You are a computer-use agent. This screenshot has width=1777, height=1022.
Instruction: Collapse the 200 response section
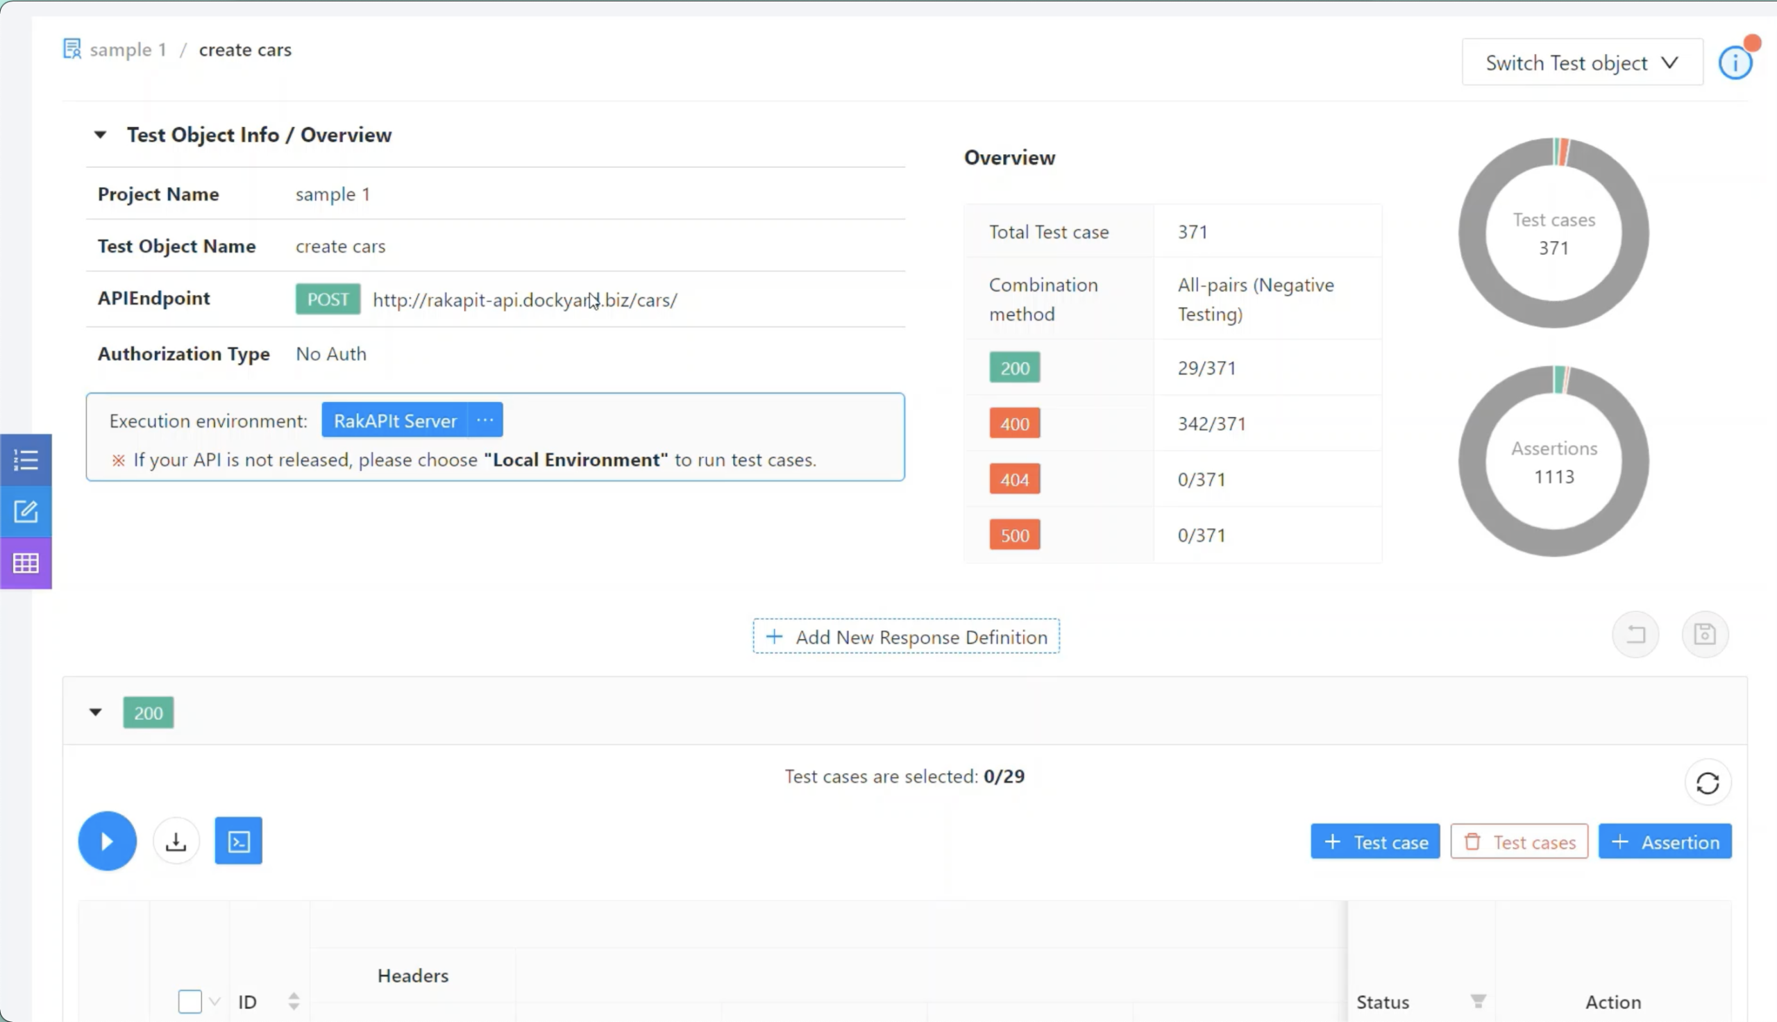(x=95, y=712)
